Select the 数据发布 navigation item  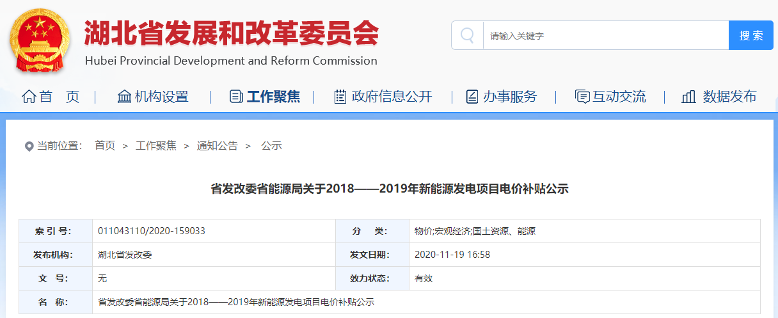(729, 97)
